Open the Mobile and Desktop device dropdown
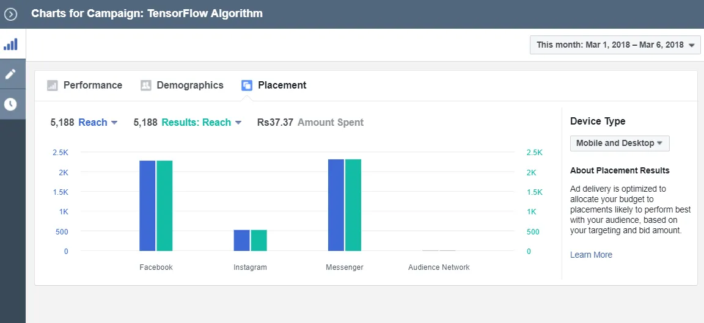This screenshot has width=704, height=323. point(620,143)
